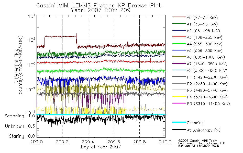Click the purple A7 legend line
Screen dimensions: 243x153
[179, 63]
